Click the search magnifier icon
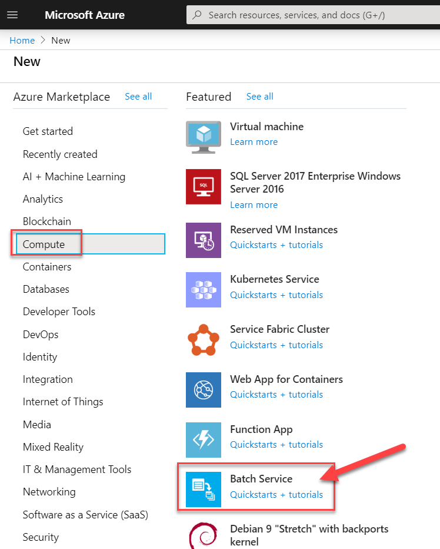Viewport: 440px width, 549px height. pyautogui.click(x=197, y=15)
